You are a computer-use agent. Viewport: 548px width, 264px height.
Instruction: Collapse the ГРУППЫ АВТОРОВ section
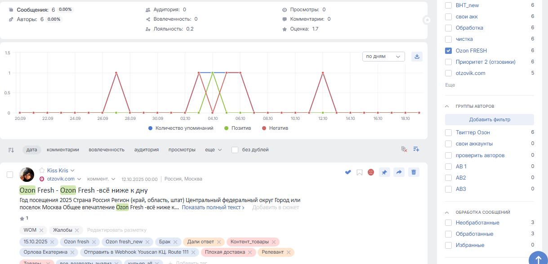447,106
